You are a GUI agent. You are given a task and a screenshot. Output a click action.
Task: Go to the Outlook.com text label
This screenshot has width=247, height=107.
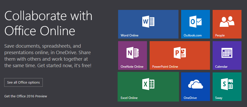point(192,35)
